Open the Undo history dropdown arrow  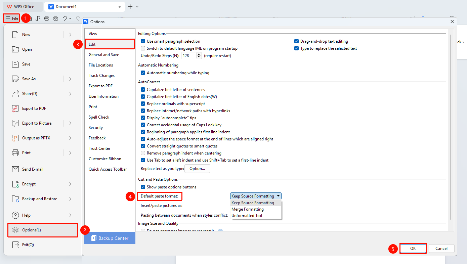(x=70, y=18)
